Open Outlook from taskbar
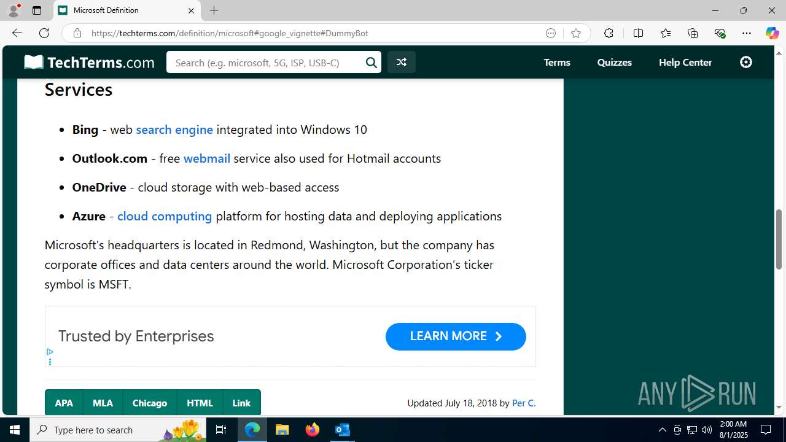Image resolution: width=786 pixels, height=442 pixels. 343,430
